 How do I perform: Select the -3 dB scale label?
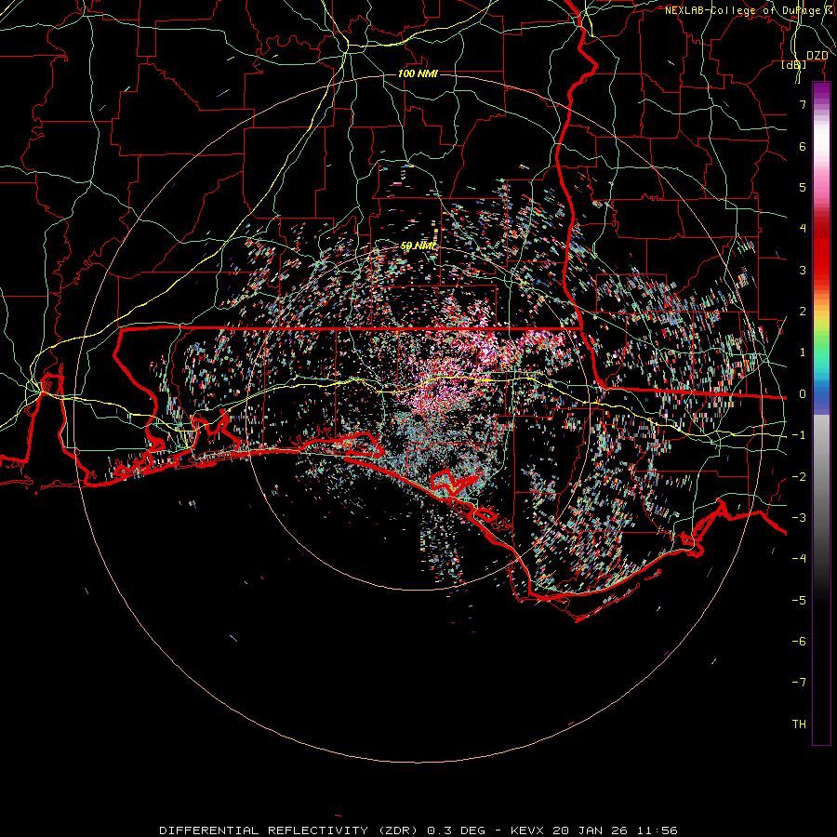799,518
